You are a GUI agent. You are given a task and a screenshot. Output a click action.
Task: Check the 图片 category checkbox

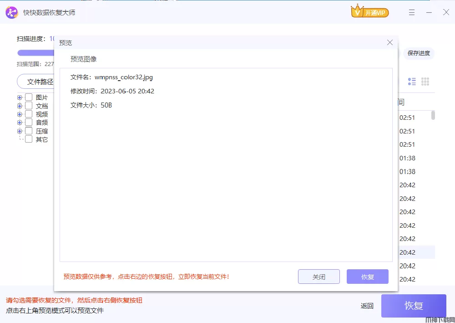[x=28, y=97]
